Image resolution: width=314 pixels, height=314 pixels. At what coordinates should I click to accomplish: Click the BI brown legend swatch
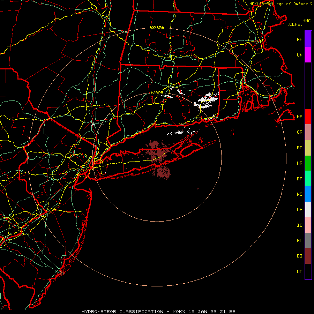pyautogui.click(x=308, y=256)
